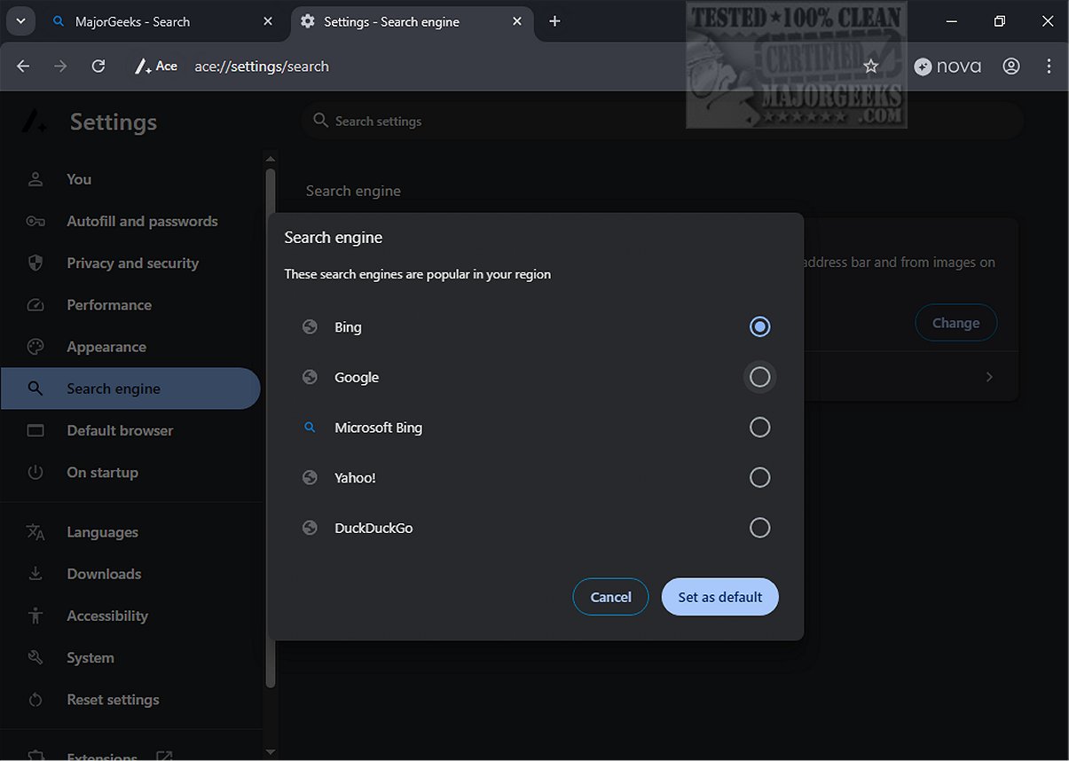Open a new tab with plus icon
Screen dimensions: 1069x761
point(554,21)
